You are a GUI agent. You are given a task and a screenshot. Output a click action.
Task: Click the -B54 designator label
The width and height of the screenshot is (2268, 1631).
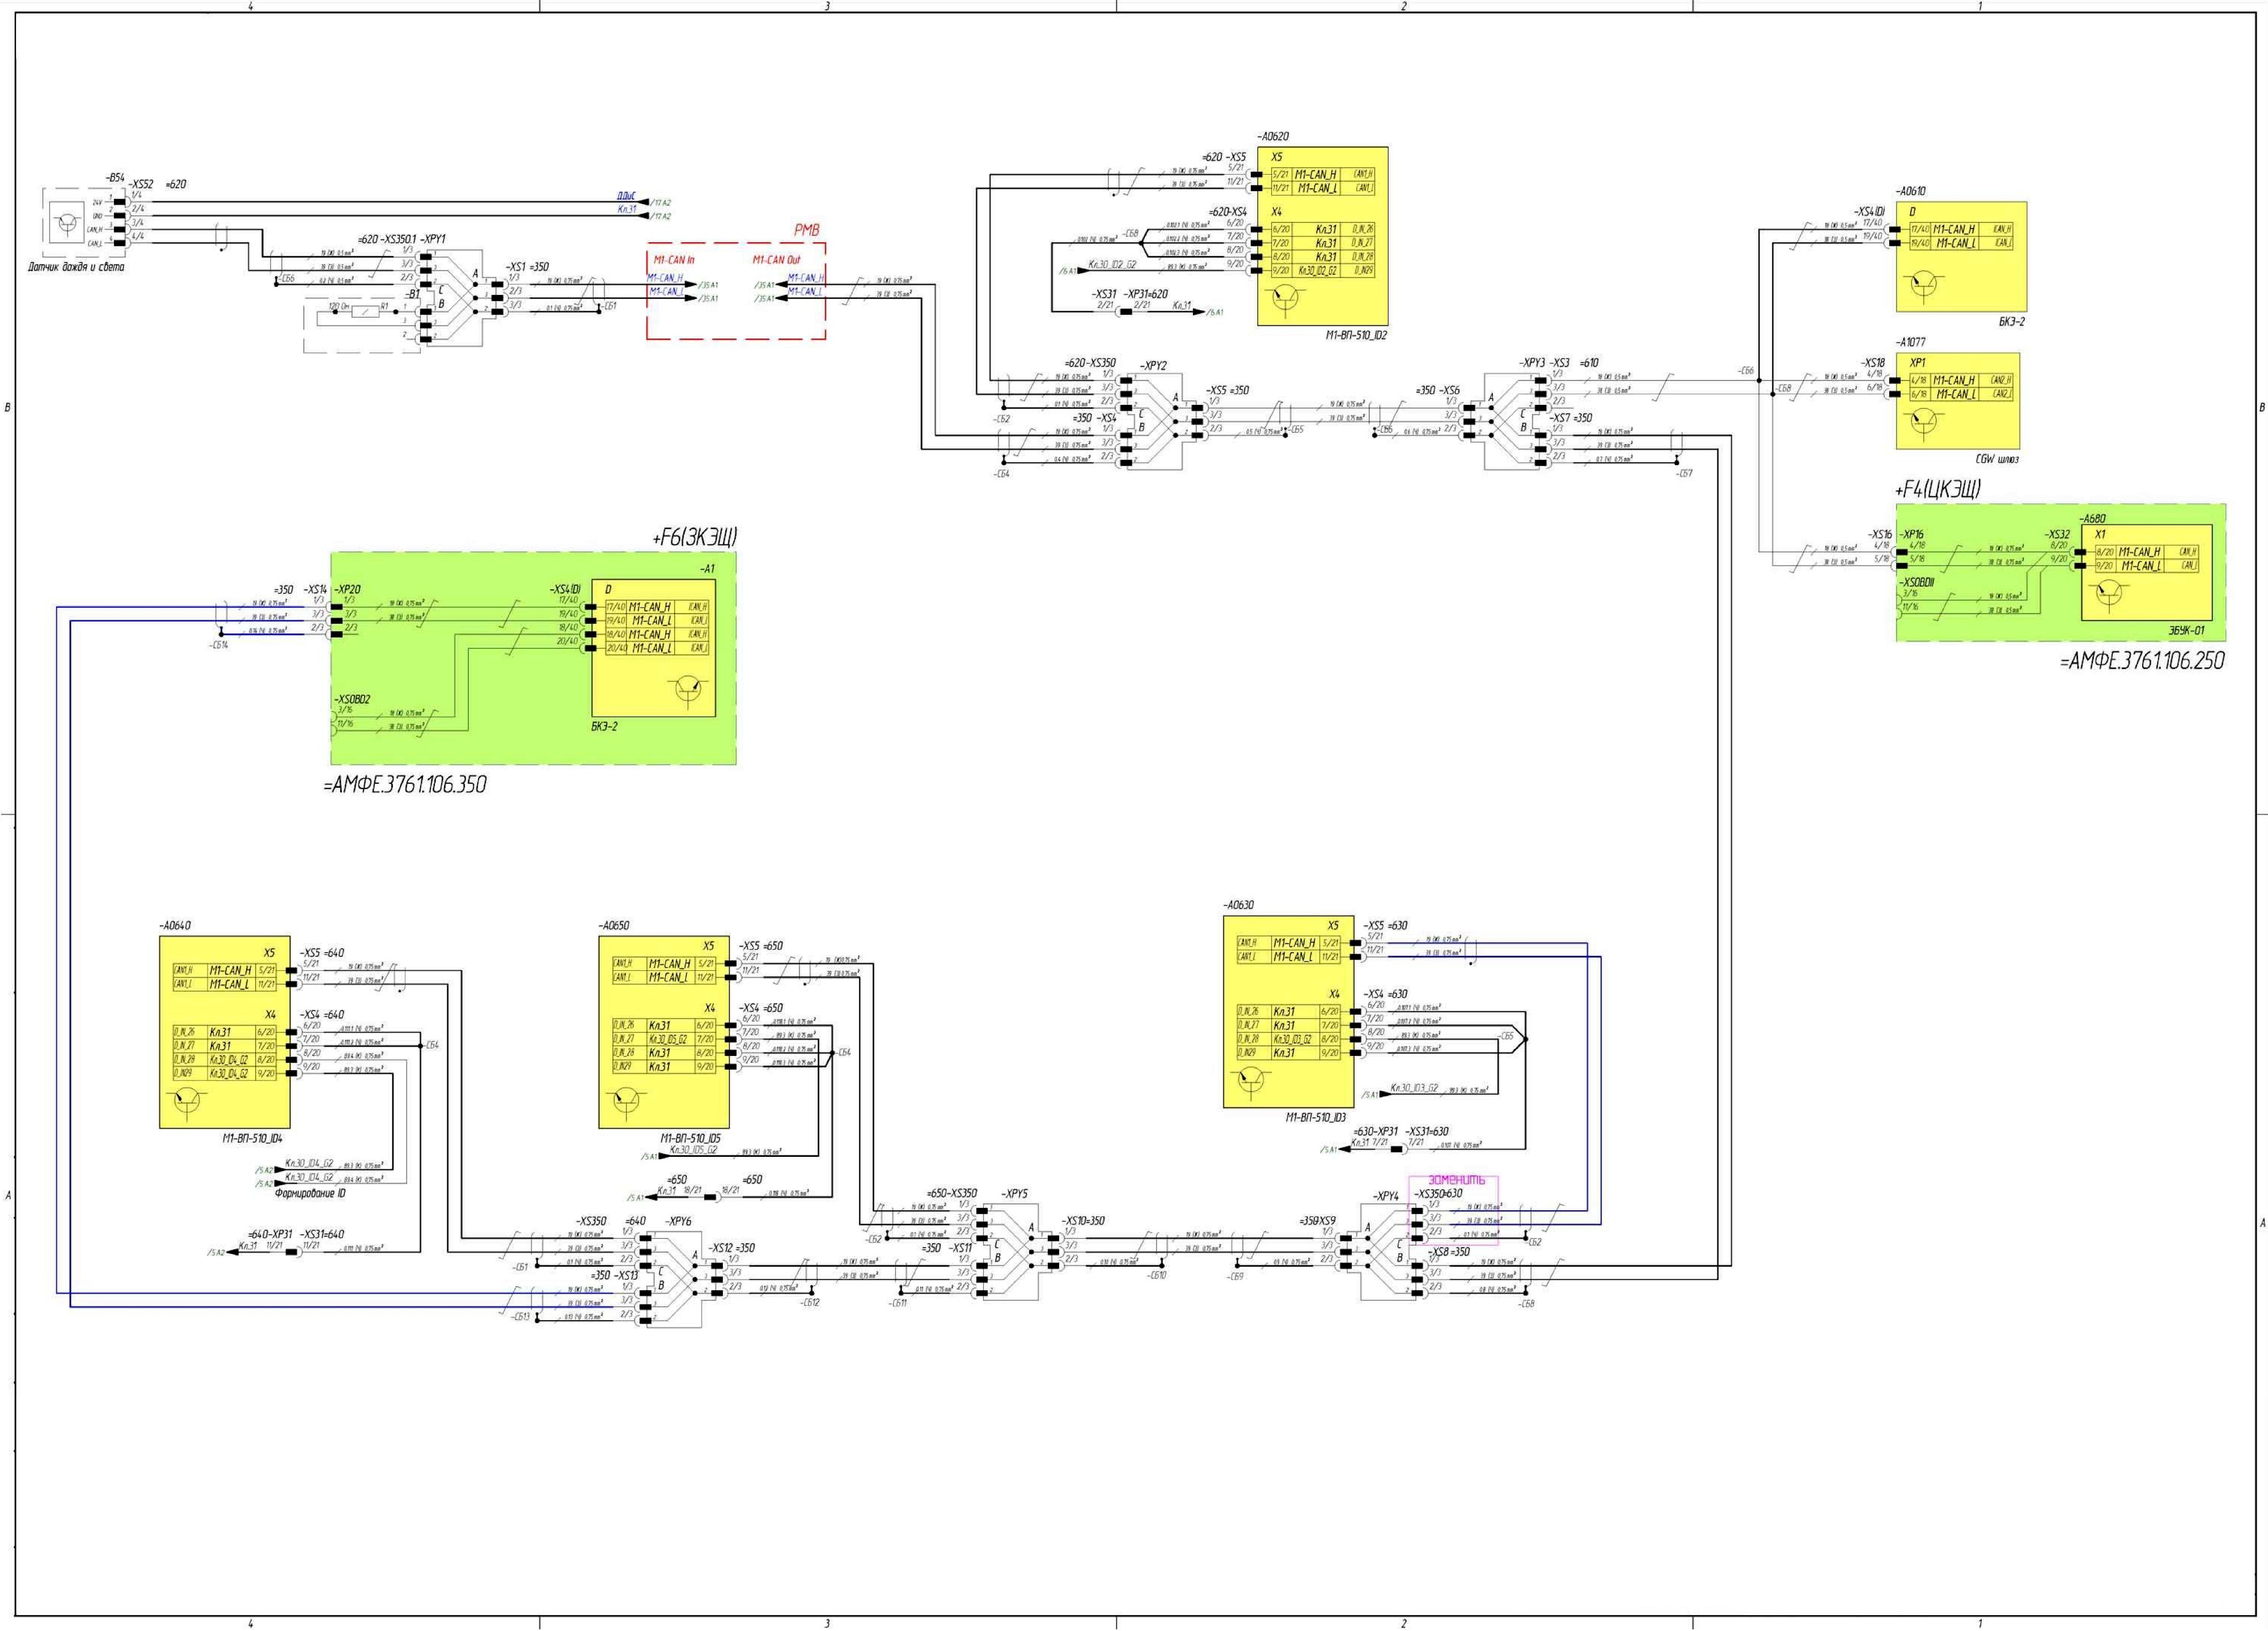point(115,178)
